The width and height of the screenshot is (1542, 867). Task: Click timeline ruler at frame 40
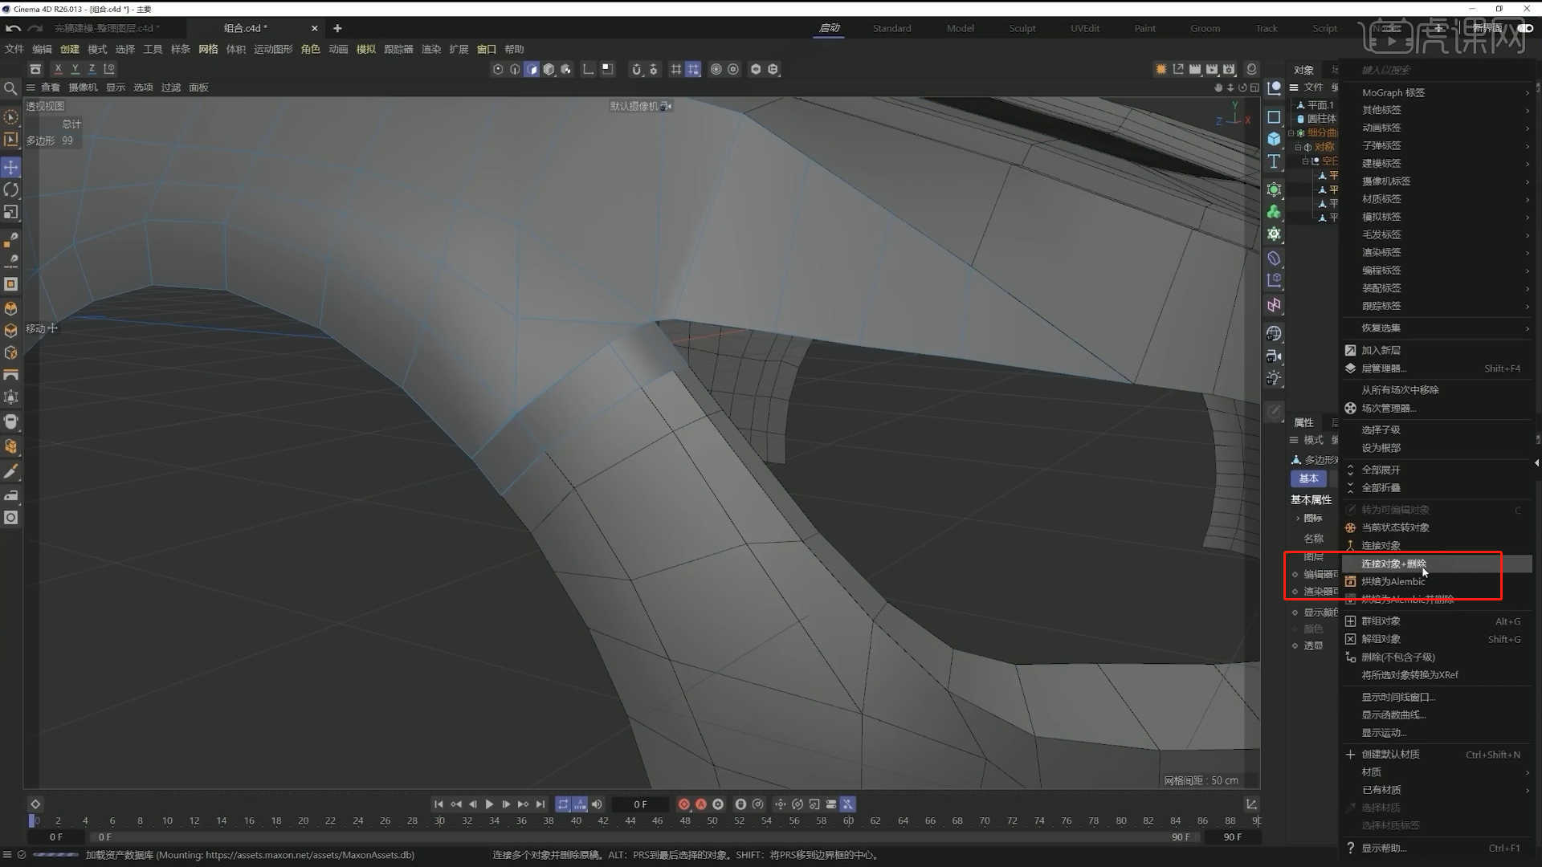(x=576, y=820)
